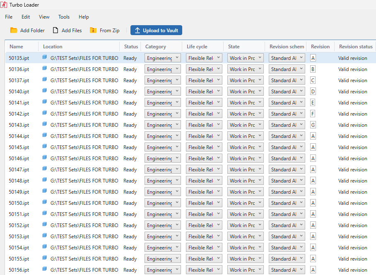This screenshot has width=376, height=275.
Task: Click the State column header
Action: tap(244, 46)
